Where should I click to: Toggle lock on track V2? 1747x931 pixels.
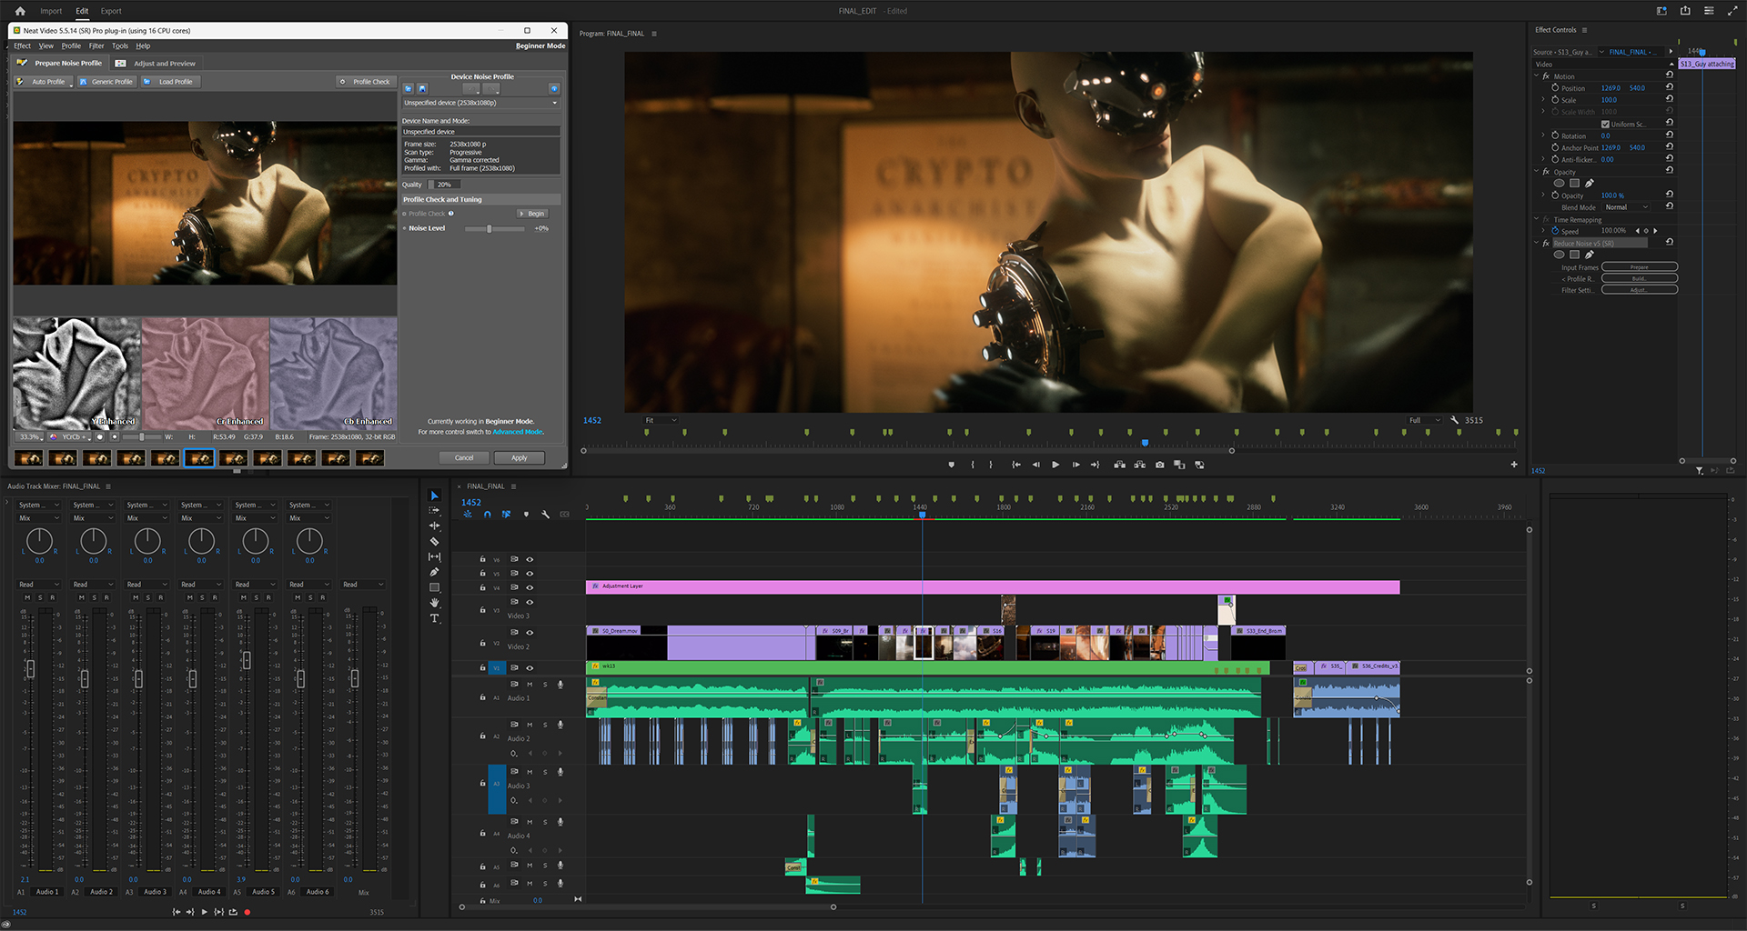482,643
